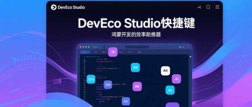Click the DevEco Studio text in the header
Image resolution: width=252 pixels, height=107 pixels.
[x=71, y=7]
